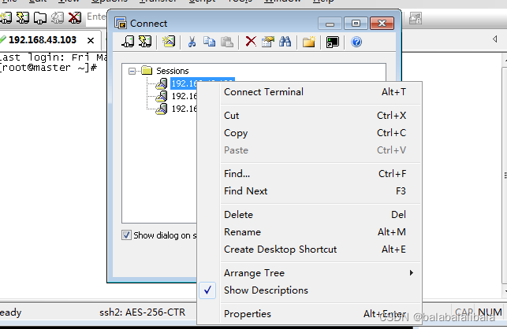Click the tab scroll left arrow in the main window
Image resolution: width=507 pixels, height=329 pixels.
[495, 39]
